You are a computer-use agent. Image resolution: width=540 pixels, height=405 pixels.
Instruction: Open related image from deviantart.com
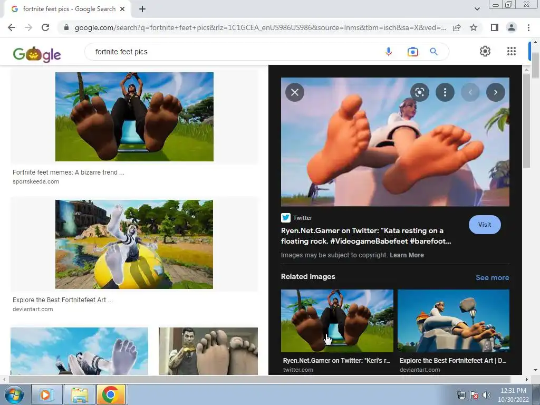click(453, 321)
